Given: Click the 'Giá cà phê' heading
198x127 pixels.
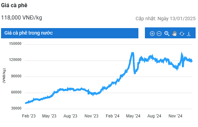Looking at the screenshot, I should pos(14,5).
